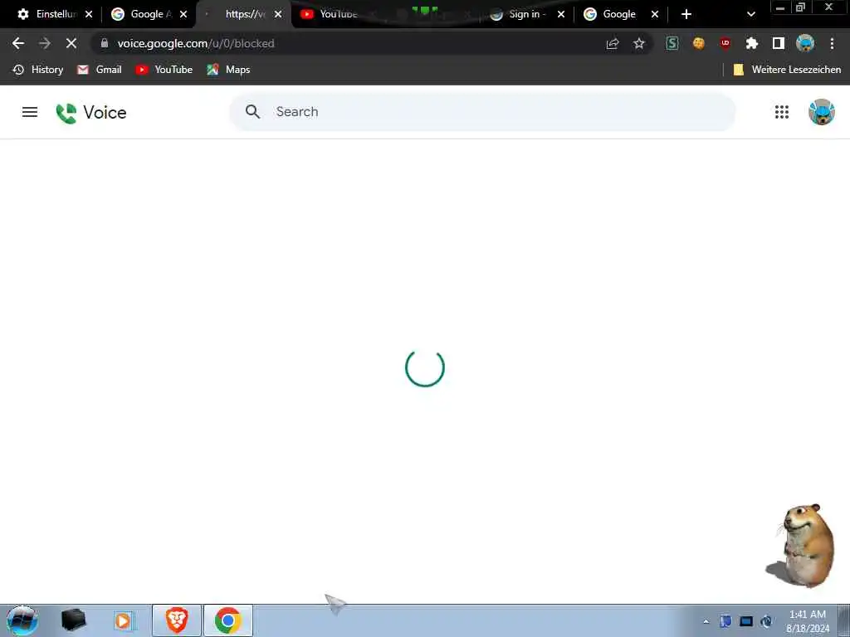Close the Google A tab

click(183, 14)
